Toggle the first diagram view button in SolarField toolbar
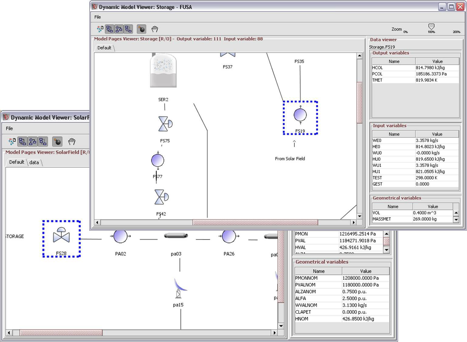Screen dimensions: 467x342 pos(22,141)
